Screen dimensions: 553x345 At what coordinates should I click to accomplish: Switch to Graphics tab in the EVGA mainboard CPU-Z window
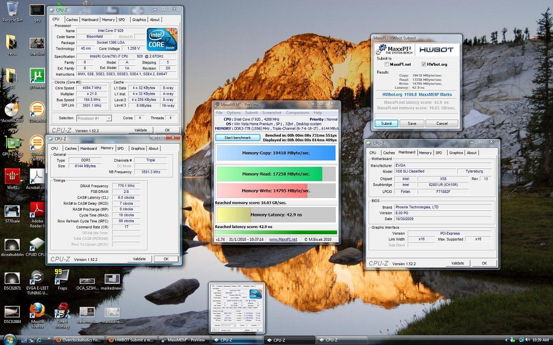(x=456, y=153)
